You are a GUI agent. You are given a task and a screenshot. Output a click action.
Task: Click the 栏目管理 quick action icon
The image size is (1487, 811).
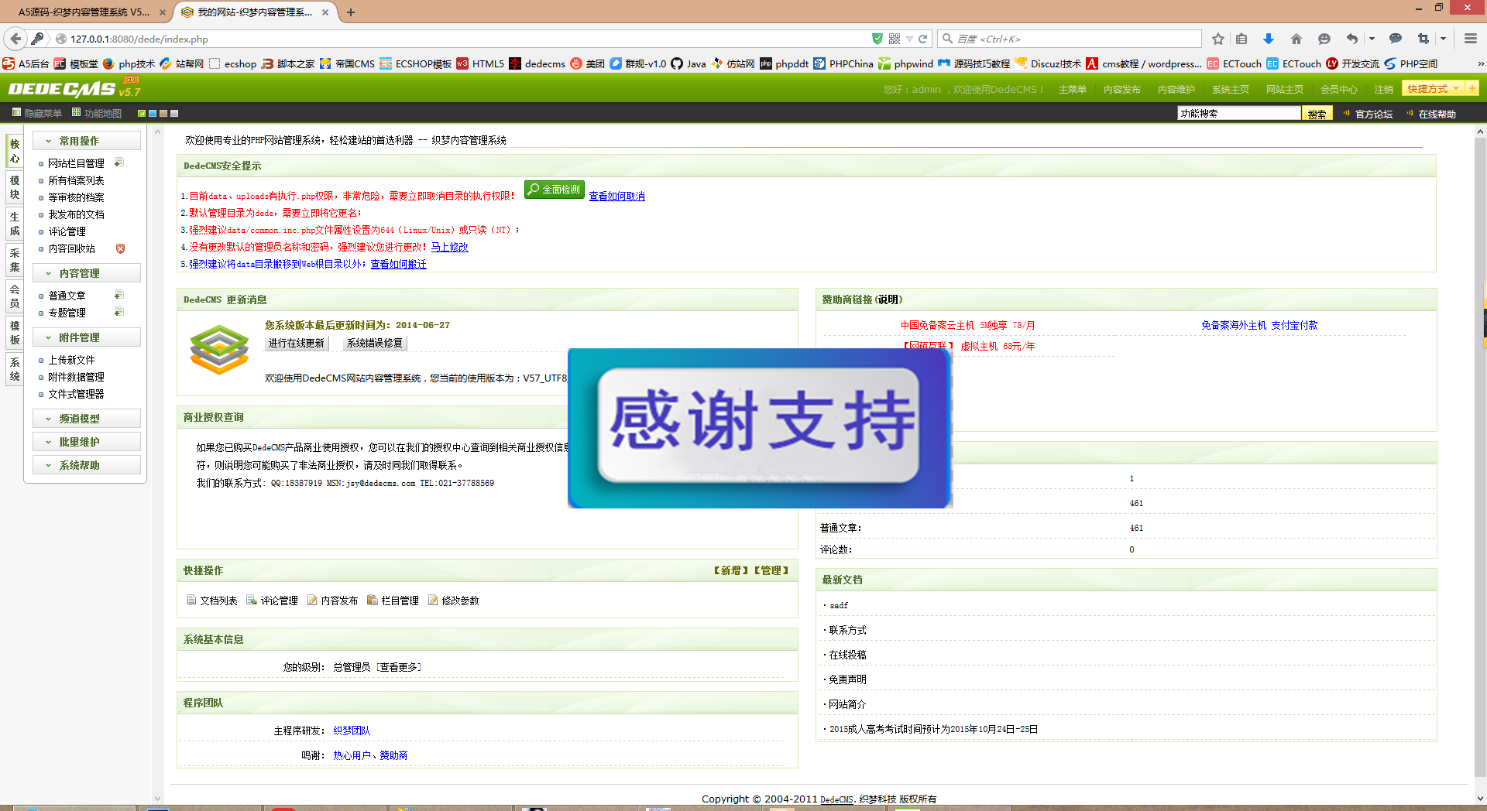click(x=373, y=600)
